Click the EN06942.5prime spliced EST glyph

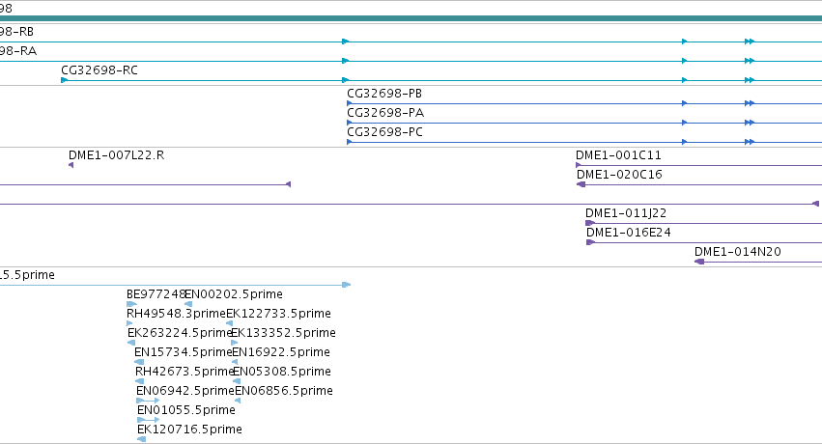[x=148, y=400]
